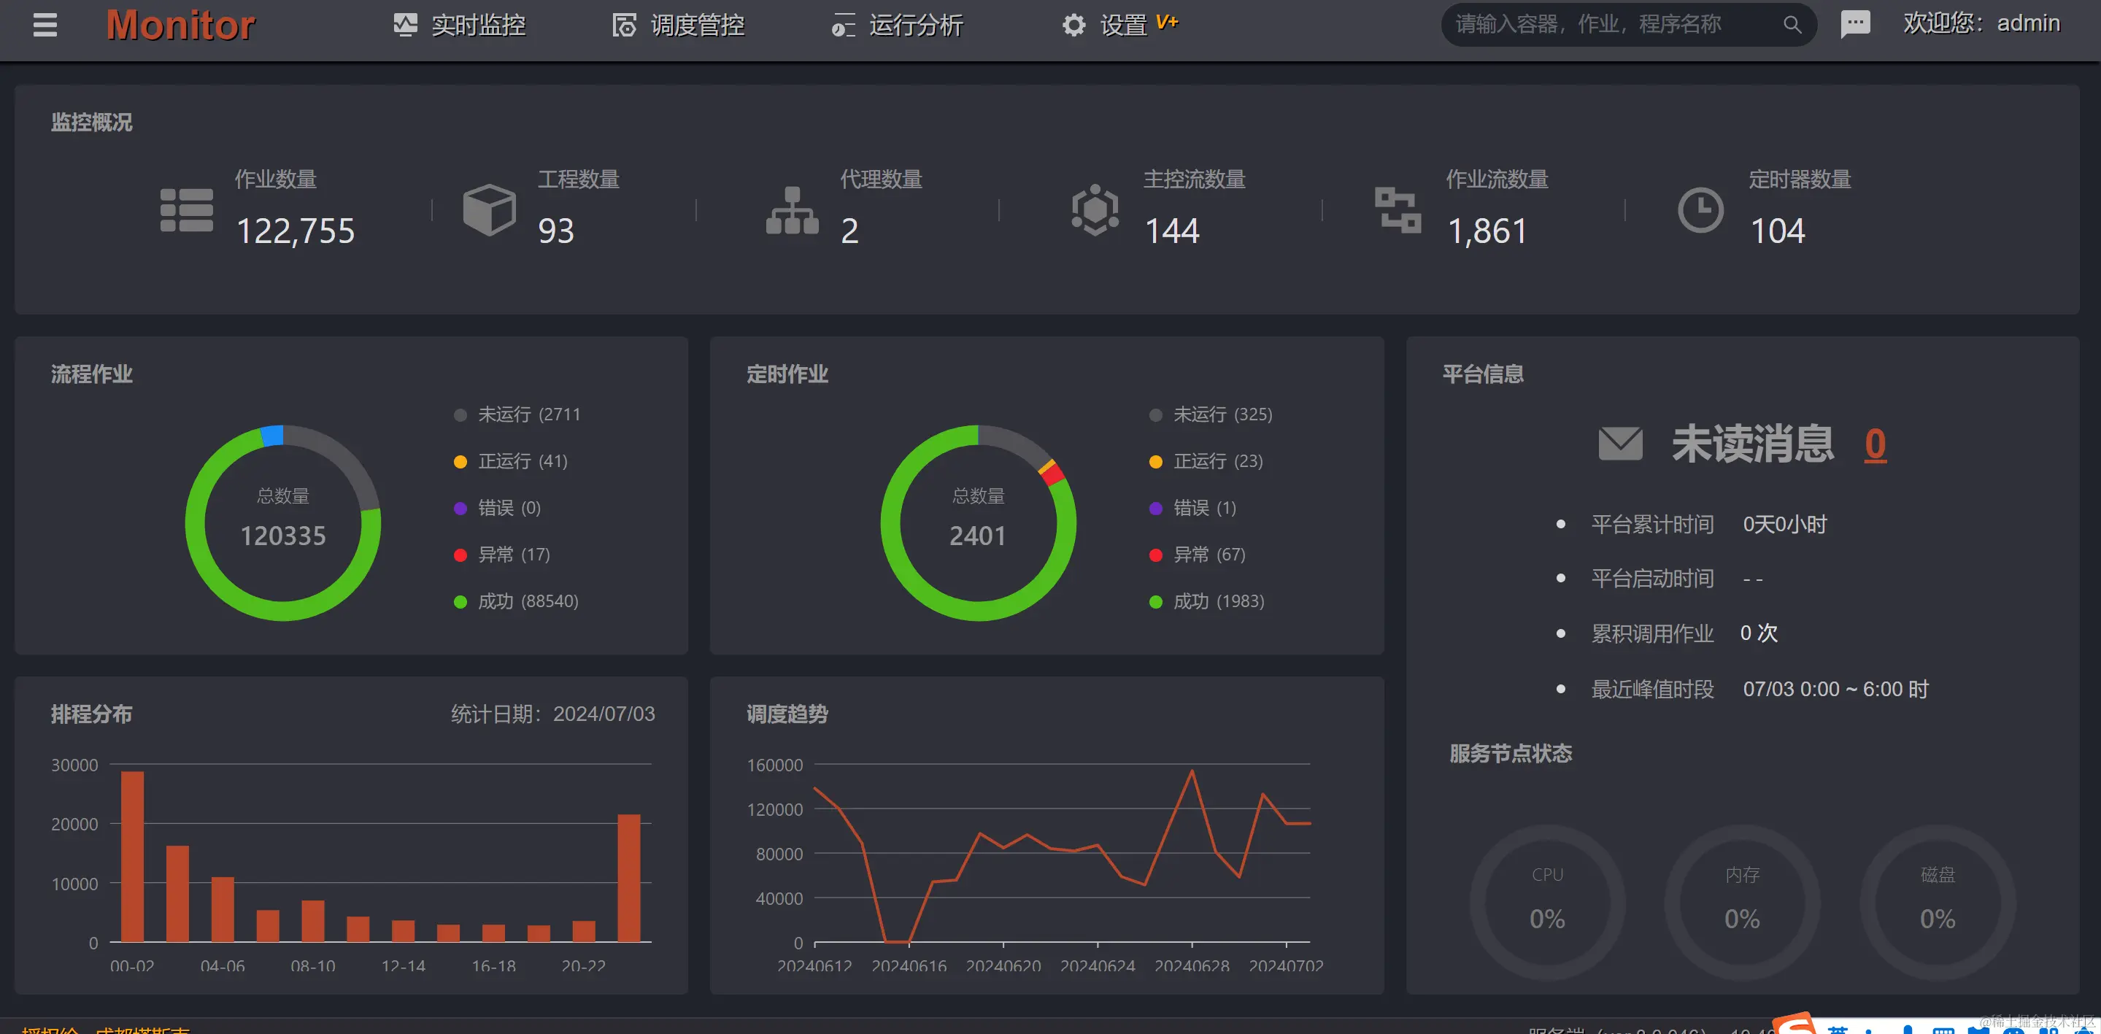The width and height of the screenshot is (2101, 1034).
Task: Click the job flow count icon
Action: [1397, 210]
